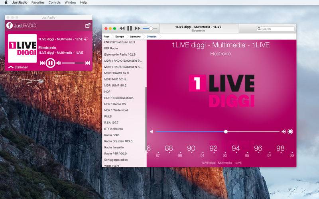The image size is (319, 199).
Task: Tune to 90 on the frequency dial
Action: (x=191, y=148)
